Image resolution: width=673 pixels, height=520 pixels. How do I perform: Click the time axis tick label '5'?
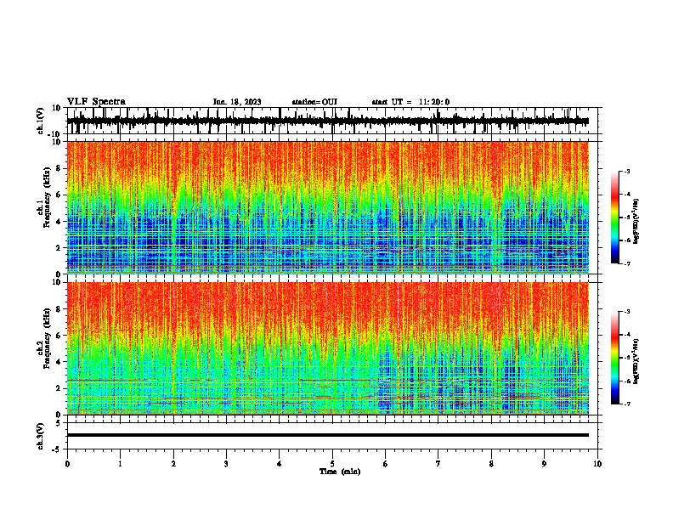332,464
